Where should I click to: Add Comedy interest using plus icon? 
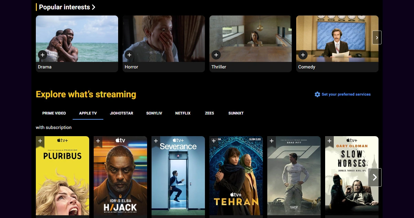(302, 55)
